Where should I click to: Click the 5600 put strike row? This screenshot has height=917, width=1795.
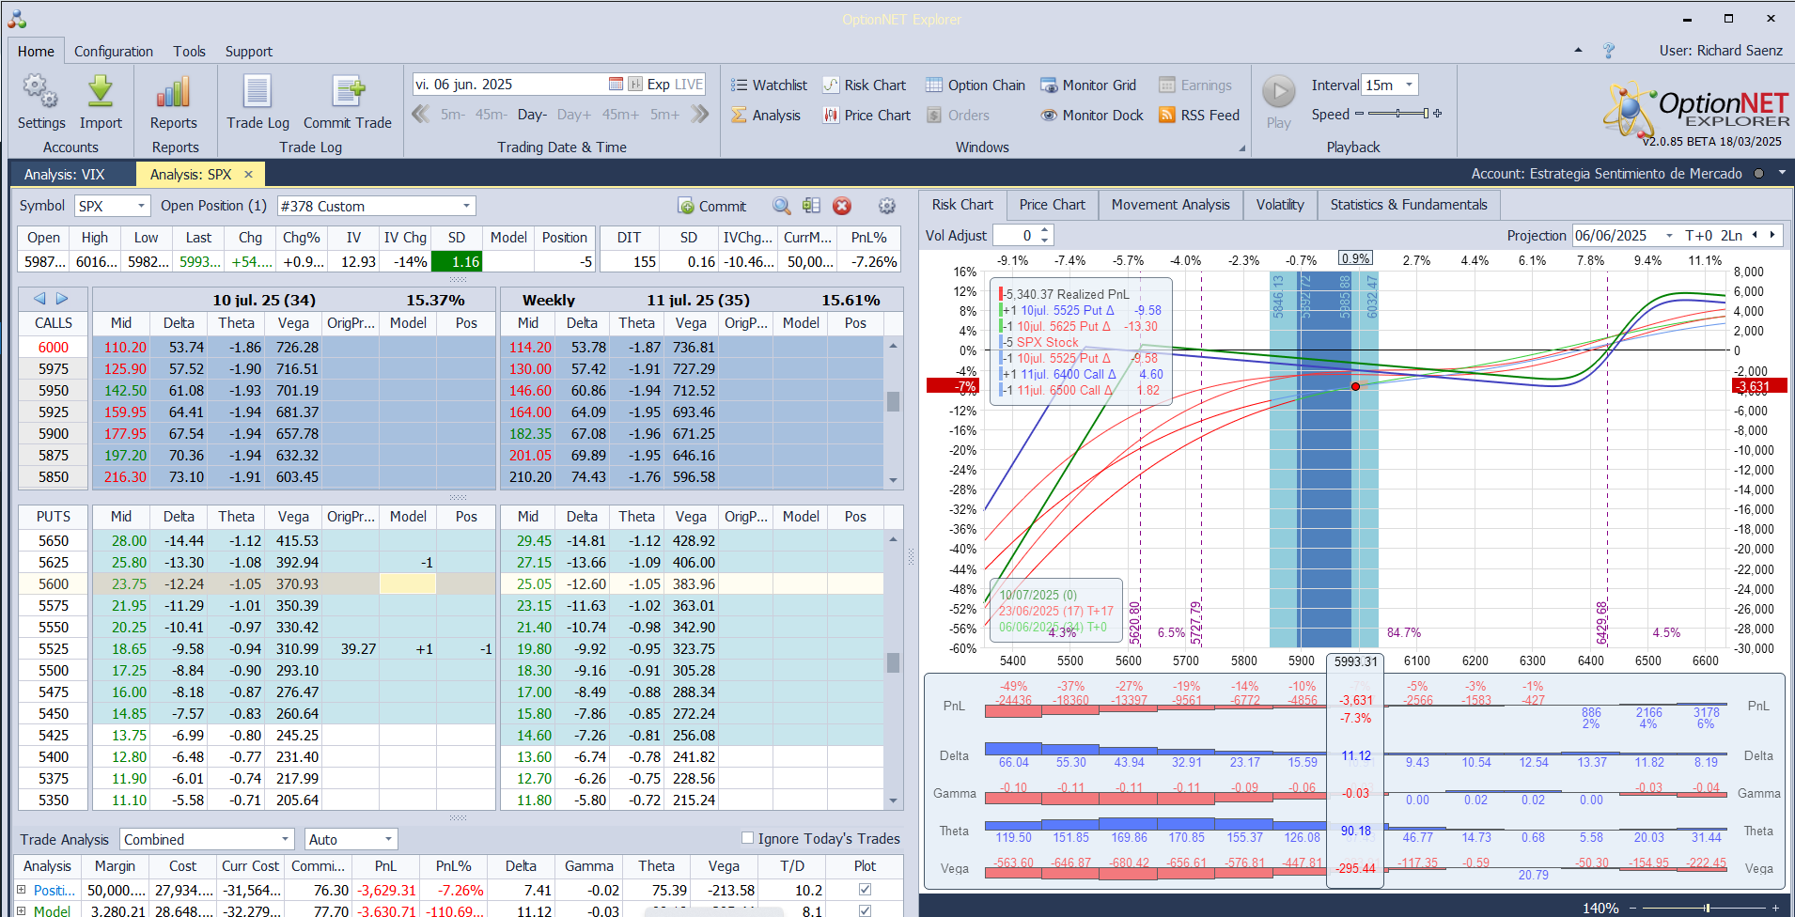tap(54, 583)
